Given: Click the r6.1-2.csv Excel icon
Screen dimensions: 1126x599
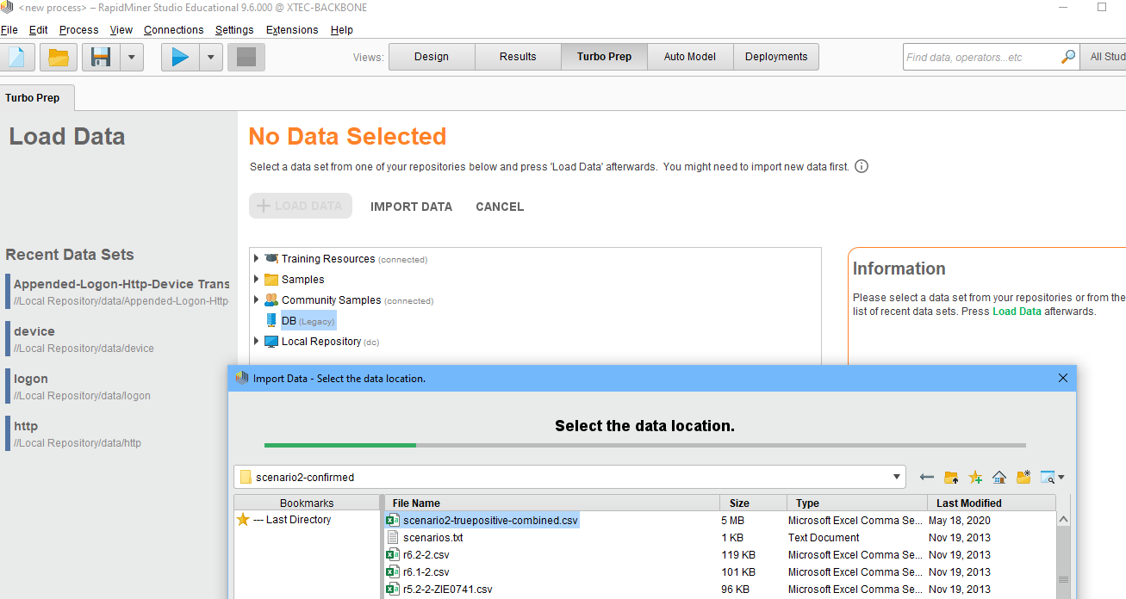Looking at the screenshot, I should 393,571.
